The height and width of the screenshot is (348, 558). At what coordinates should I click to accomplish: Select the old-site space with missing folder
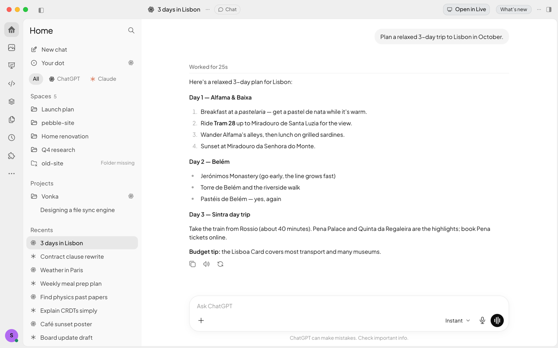(x=82, y=163)
